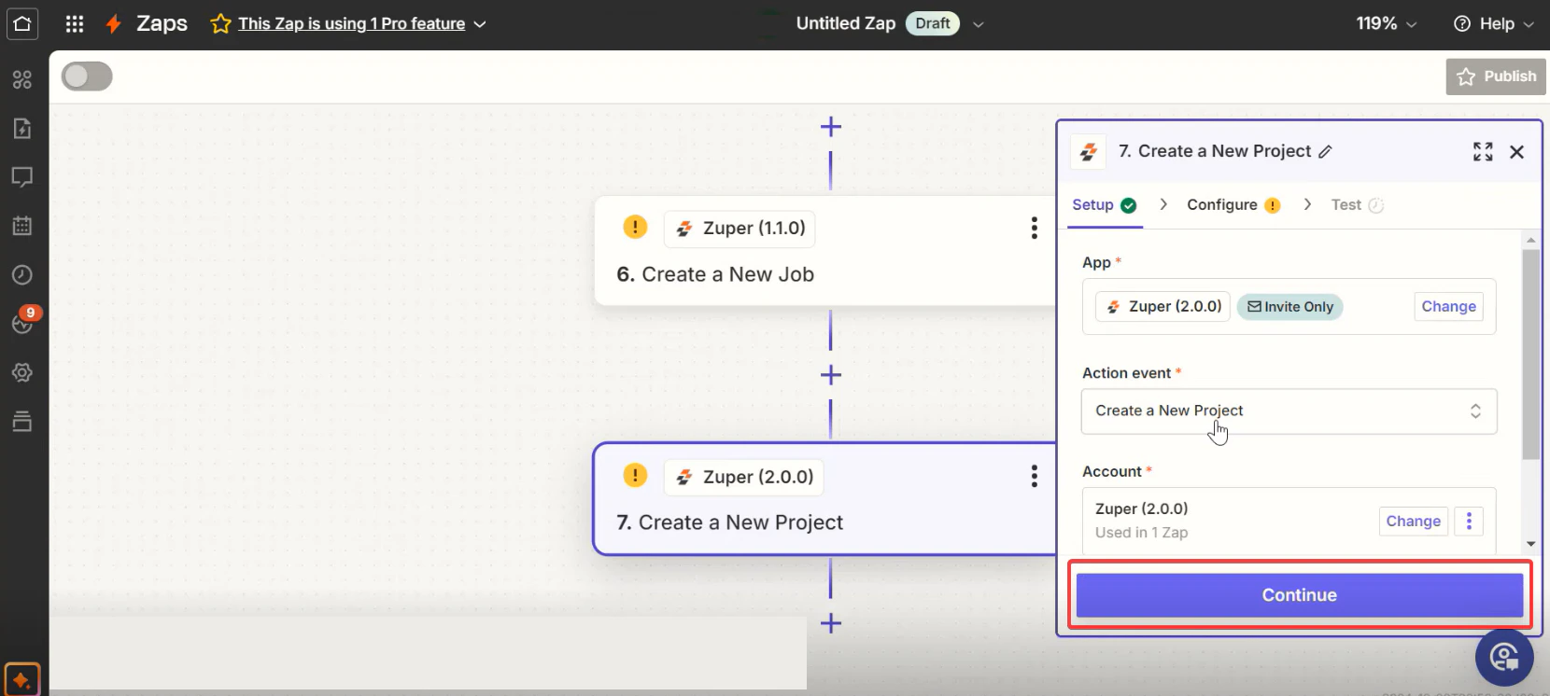Open the three-dot menu on step 7

click(1034, 476)
